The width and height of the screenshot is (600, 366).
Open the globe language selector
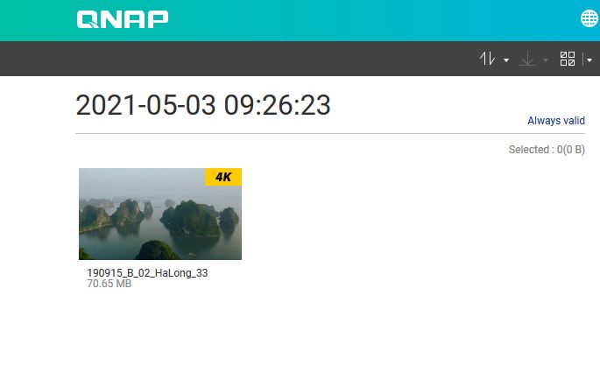(x=589, y=18)
